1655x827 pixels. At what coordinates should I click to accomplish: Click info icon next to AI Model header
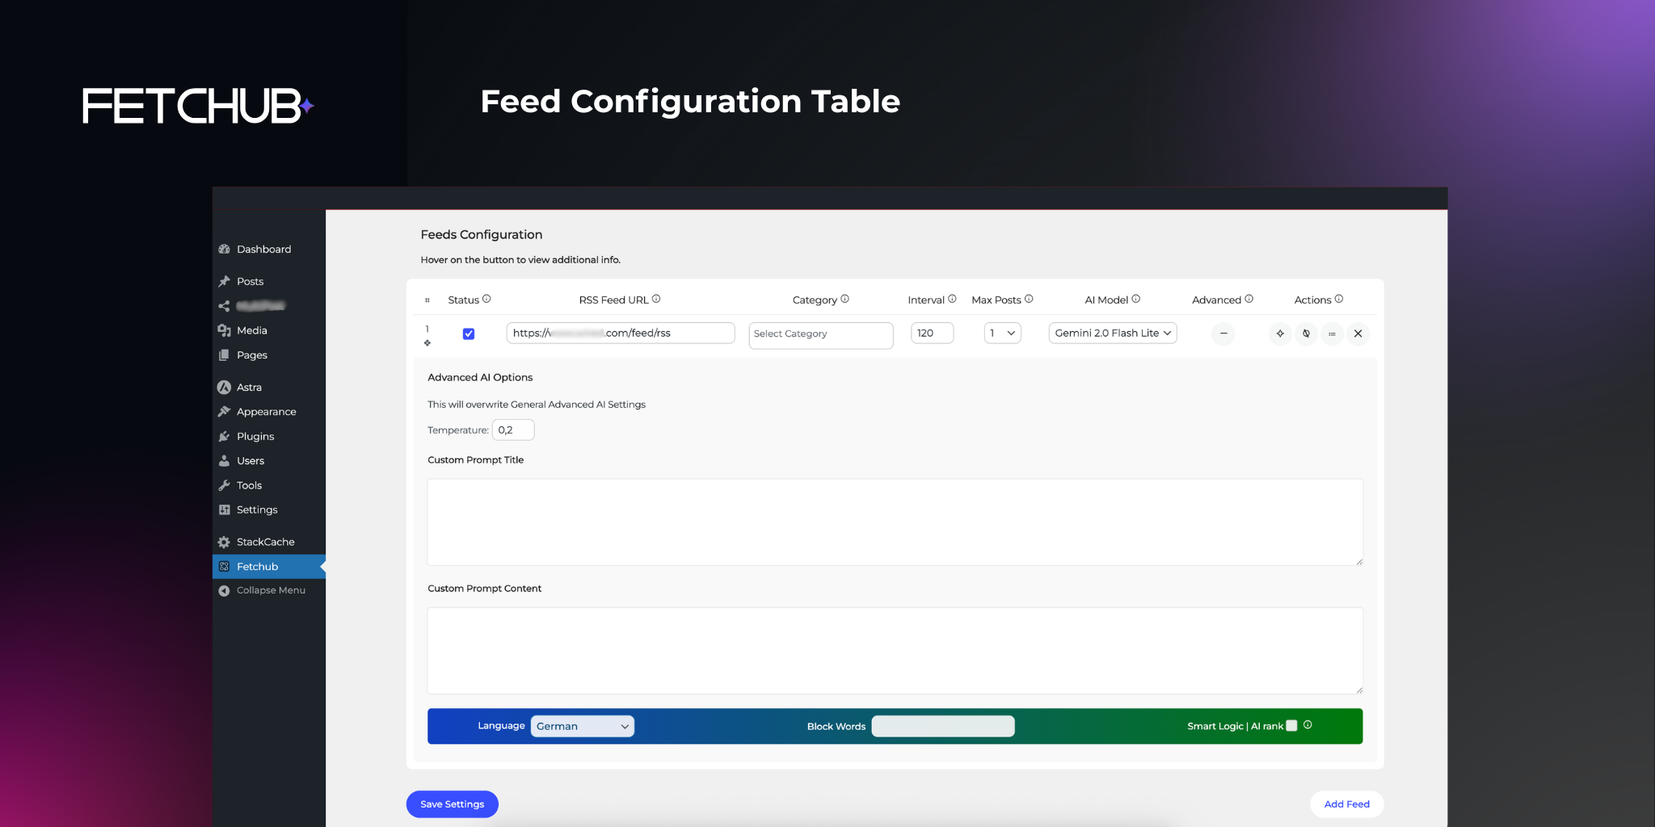pyautogui.click(x=1135, y=299)
